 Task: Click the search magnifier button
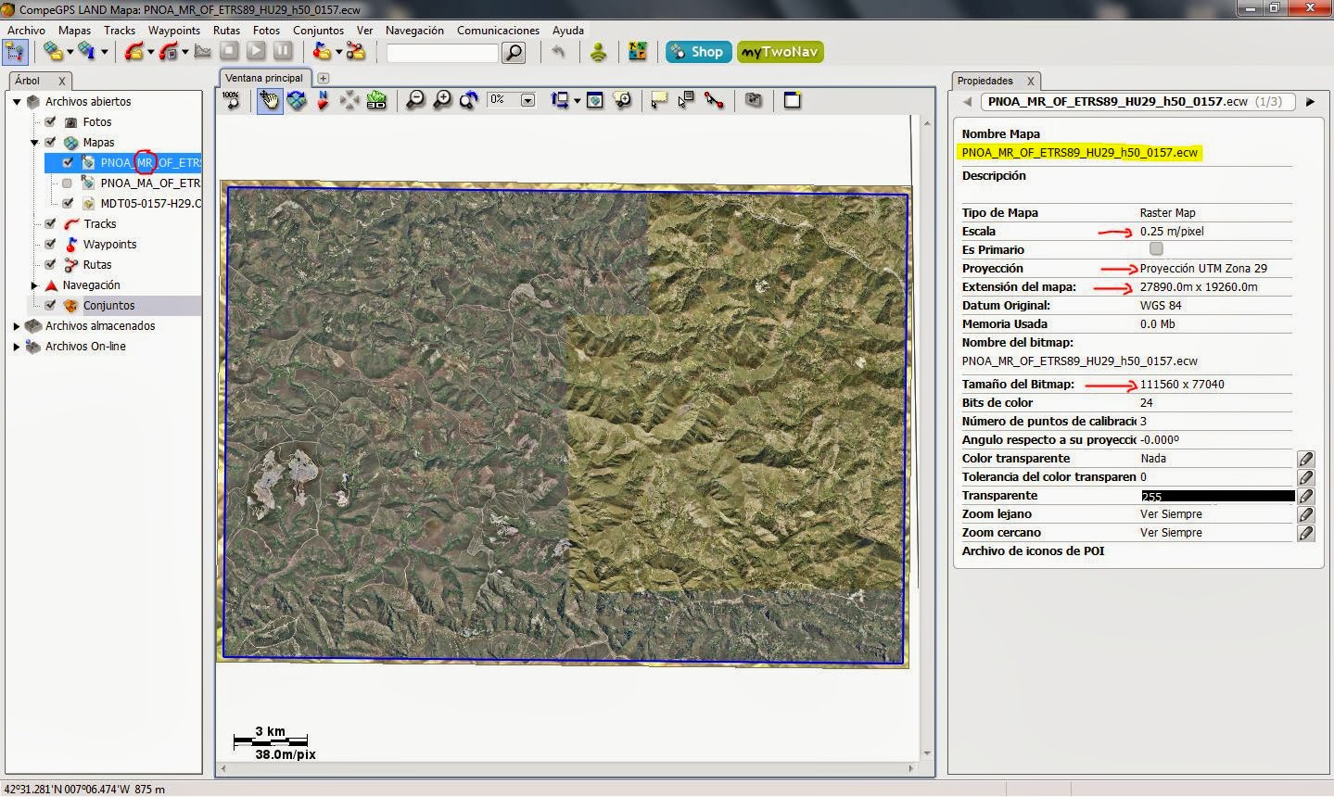pos(514,53)
